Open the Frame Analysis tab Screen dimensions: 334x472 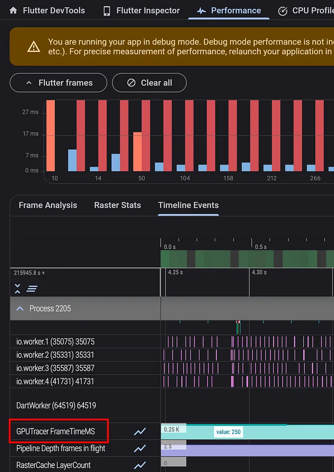pyautogui.click(x=48, y=205)
